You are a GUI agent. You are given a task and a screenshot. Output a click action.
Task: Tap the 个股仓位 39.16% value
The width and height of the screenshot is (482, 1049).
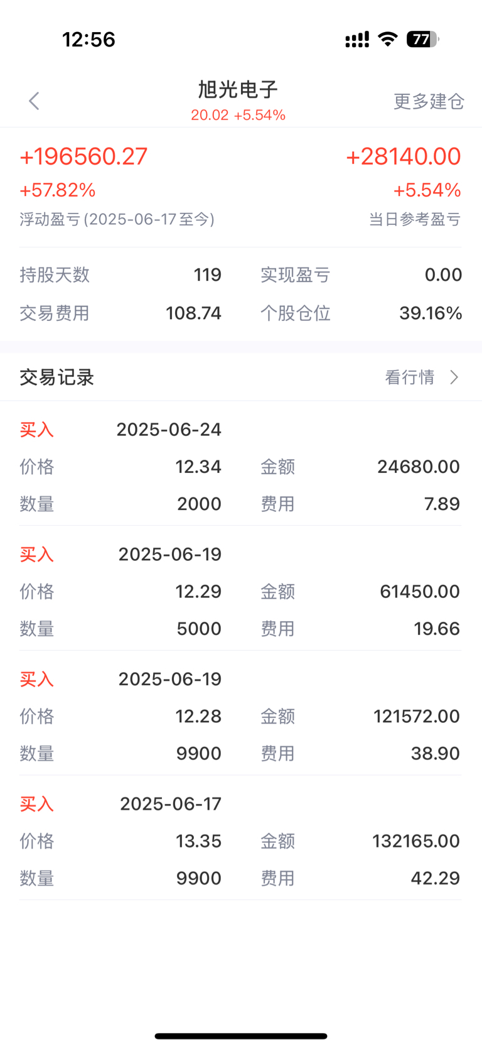431,313
